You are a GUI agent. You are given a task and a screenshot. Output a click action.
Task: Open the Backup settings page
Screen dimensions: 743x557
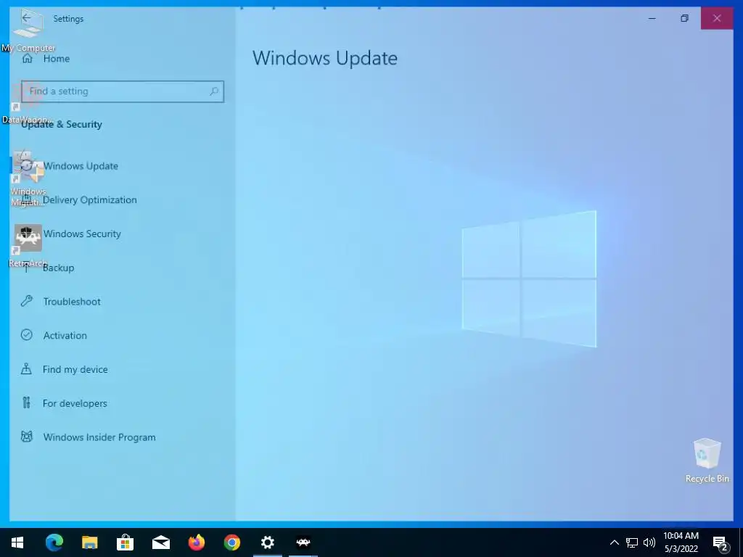(x=58, y=268)
